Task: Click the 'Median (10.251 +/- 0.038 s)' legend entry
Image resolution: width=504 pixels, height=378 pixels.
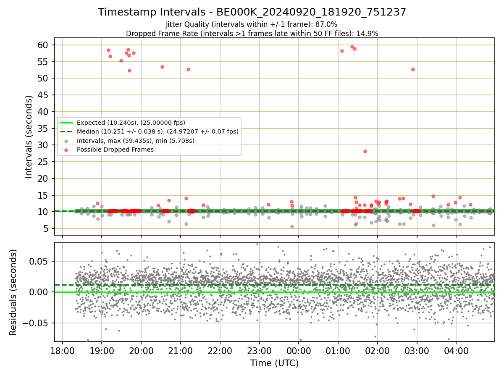Action: pos(157,131)
